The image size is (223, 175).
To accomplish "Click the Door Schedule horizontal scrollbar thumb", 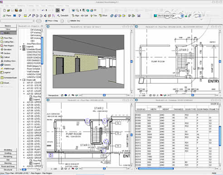I will (156, 169).
